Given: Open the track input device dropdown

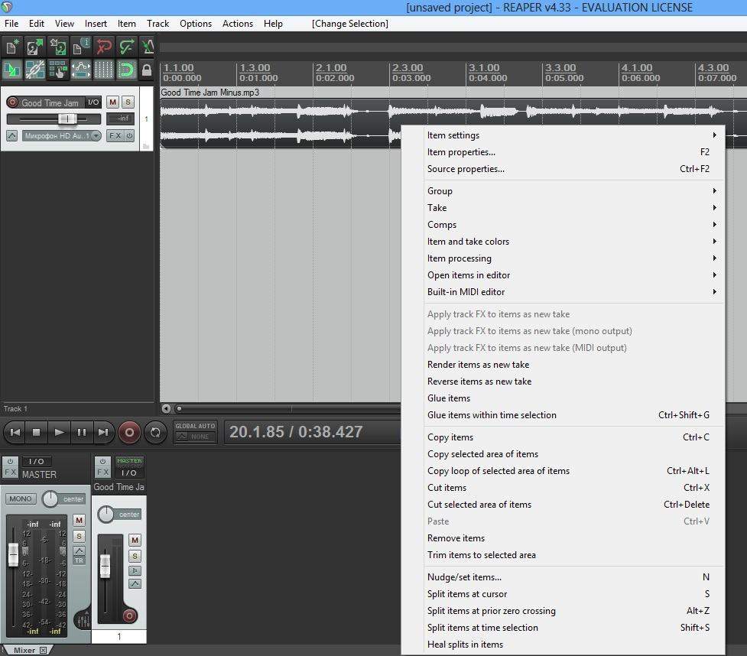Looking at the screenshot, I should pyautogui.click(x=96, y=136).
